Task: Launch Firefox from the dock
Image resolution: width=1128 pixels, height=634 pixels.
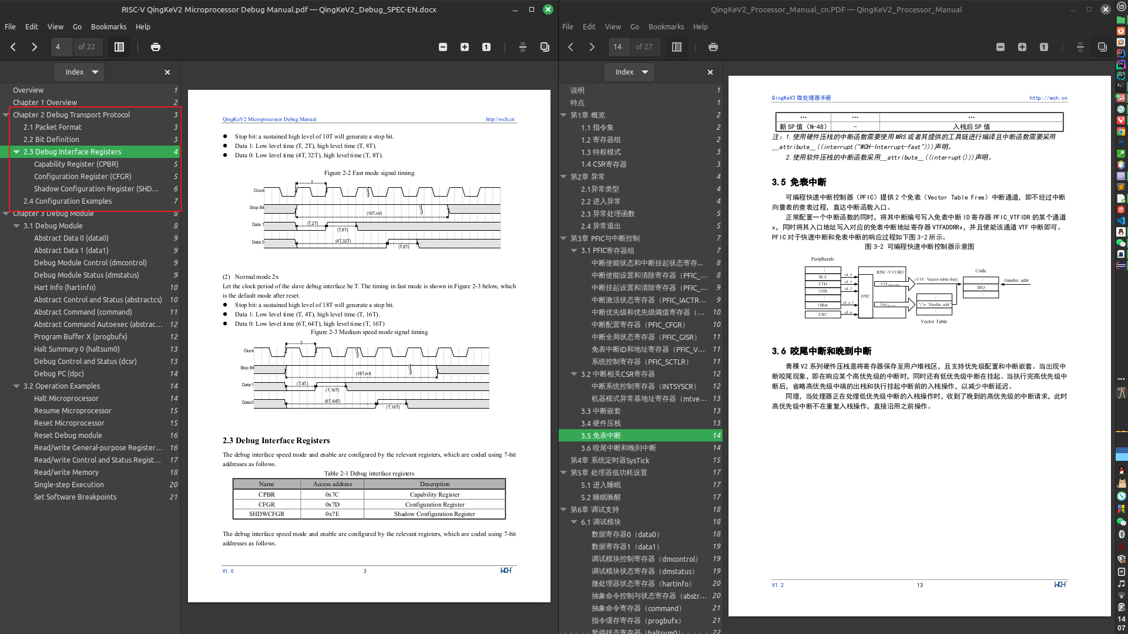Action: [1121, 31]
